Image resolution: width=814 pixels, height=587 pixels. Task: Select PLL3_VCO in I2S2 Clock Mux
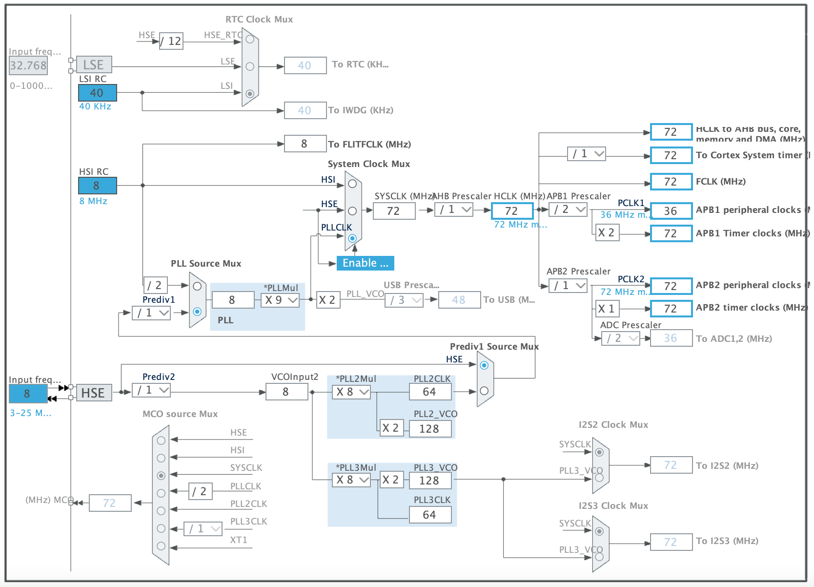click(599, 478)
